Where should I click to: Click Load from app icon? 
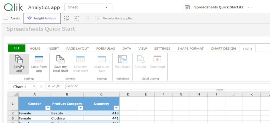pos(39,59)
